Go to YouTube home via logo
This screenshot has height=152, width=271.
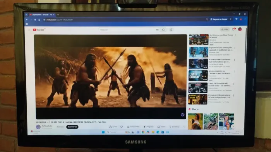[38, 30]
